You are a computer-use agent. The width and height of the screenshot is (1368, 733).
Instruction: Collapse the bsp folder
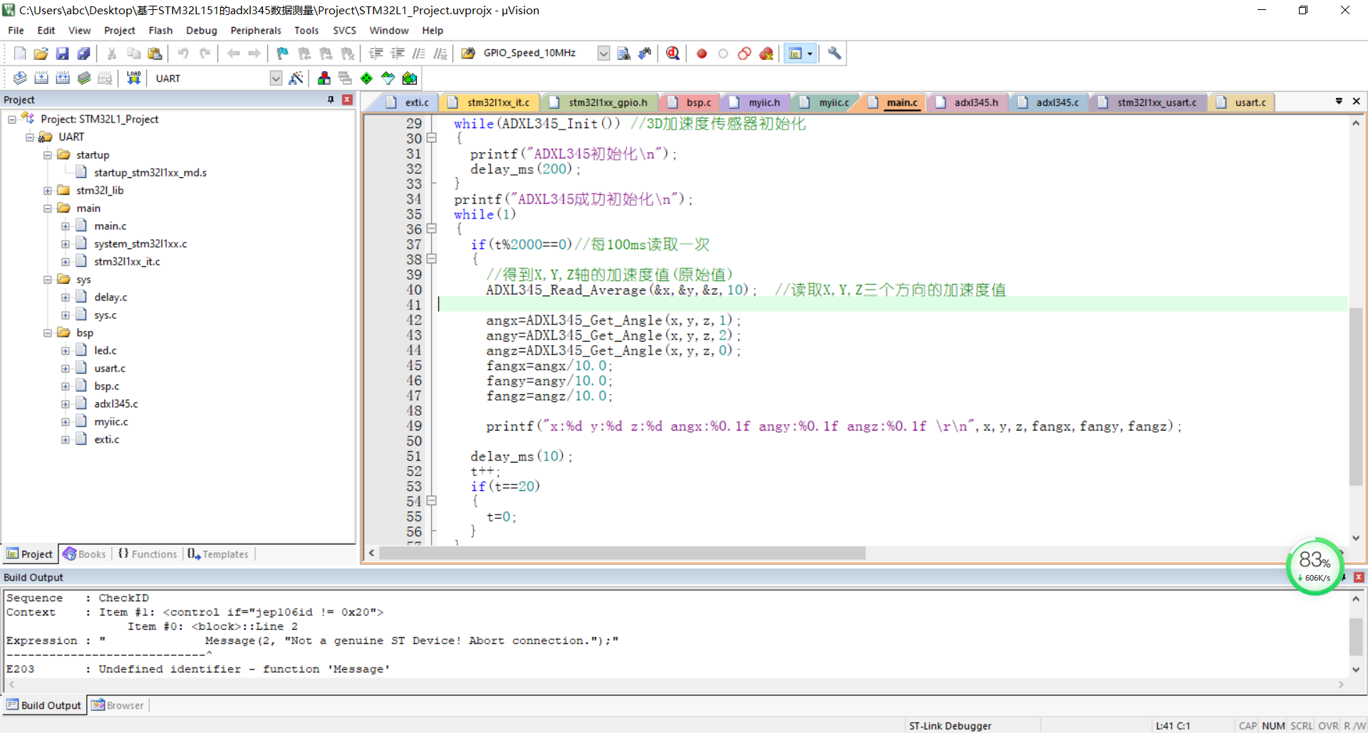pyautogui.click(x=48, y=333)
